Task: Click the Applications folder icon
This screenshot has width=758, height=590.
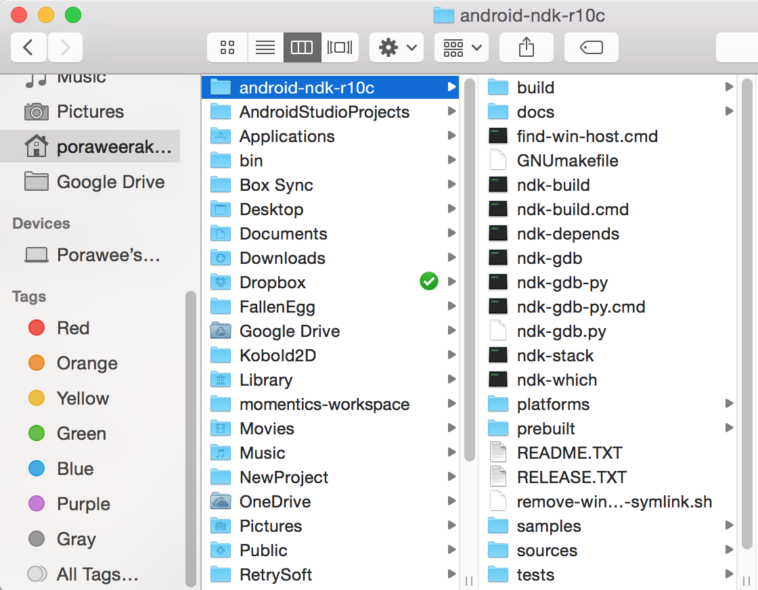Action: [x=221, y=136]
